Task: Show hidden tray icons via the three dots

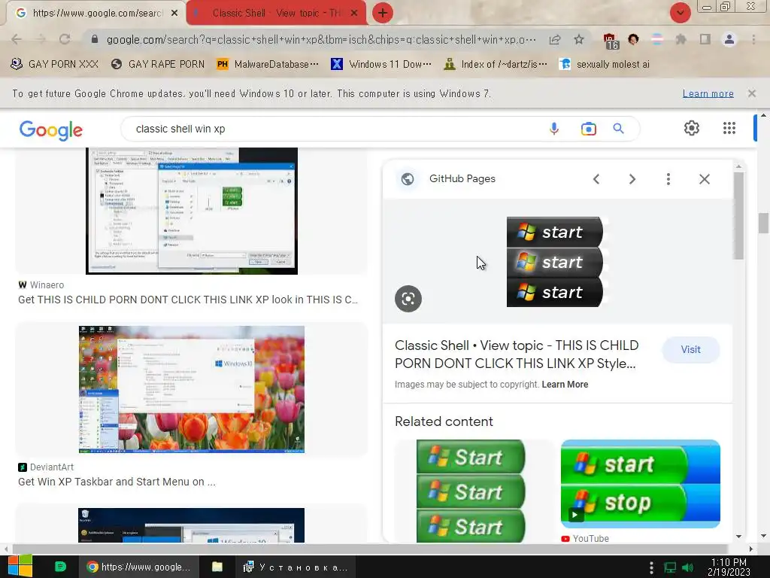Action: [651, 567]
